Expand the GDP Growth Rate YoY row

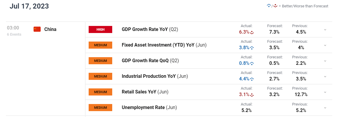[325, 30]
